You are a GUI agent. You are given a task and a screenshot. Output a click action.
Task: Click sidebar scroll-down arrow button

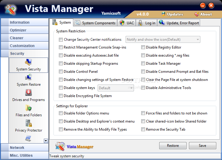pyautogui.click(x=46, y=141)
